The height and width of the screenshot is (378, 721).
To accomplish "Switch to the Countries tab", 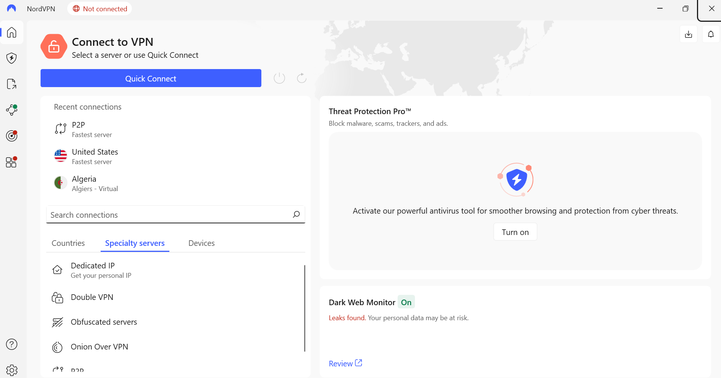I will click(68, 243).
